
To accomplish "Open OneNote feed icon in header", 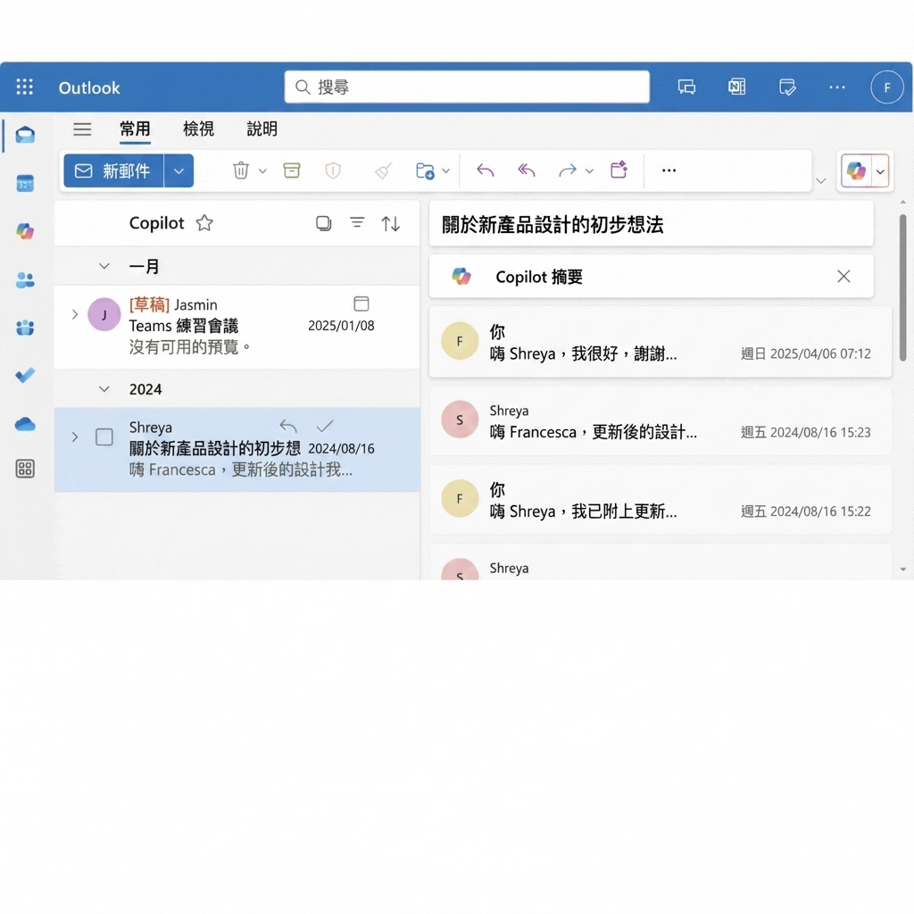I will (x=736, y=87).
